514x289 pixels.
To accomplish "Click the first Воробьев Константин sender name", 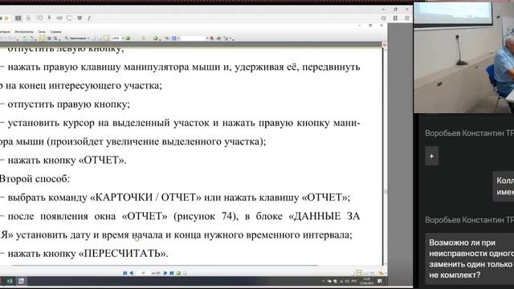I will pos(469,133).
